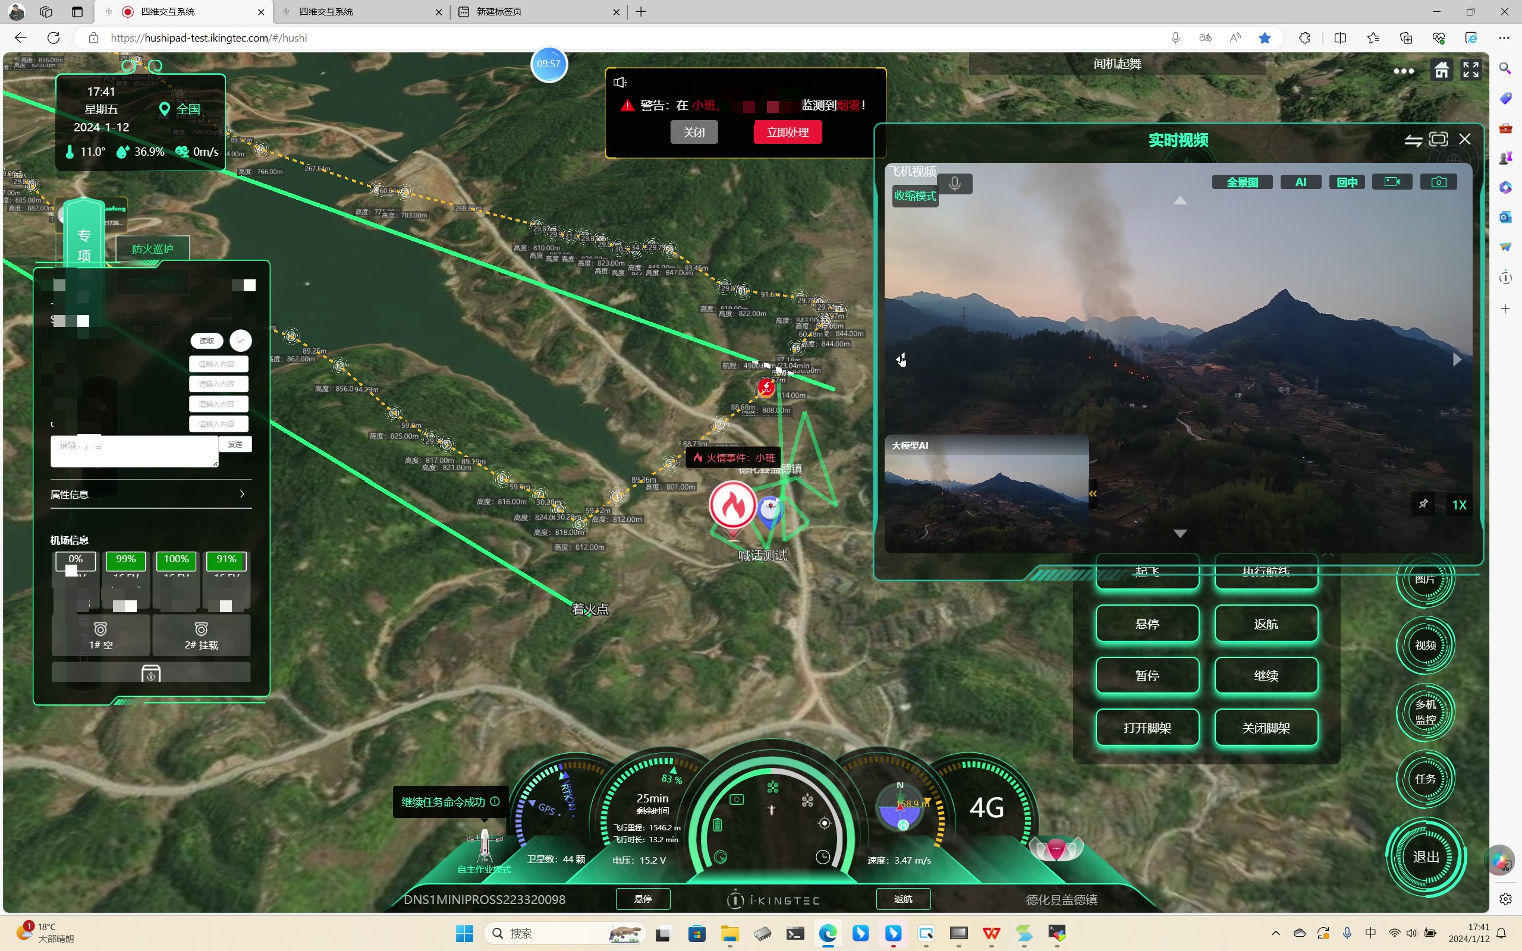Select the 防火巡护 tab
1522x951 pixels.
click(x=152, y=248)
